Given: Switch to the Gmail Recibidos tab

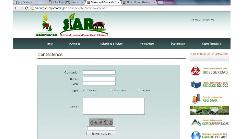Looking at the screenshot, I should (x=67, y=2).
